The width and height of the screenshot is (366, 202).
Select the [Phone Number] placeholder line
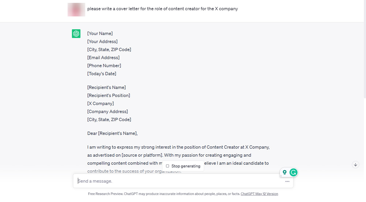tap(104, 66)
